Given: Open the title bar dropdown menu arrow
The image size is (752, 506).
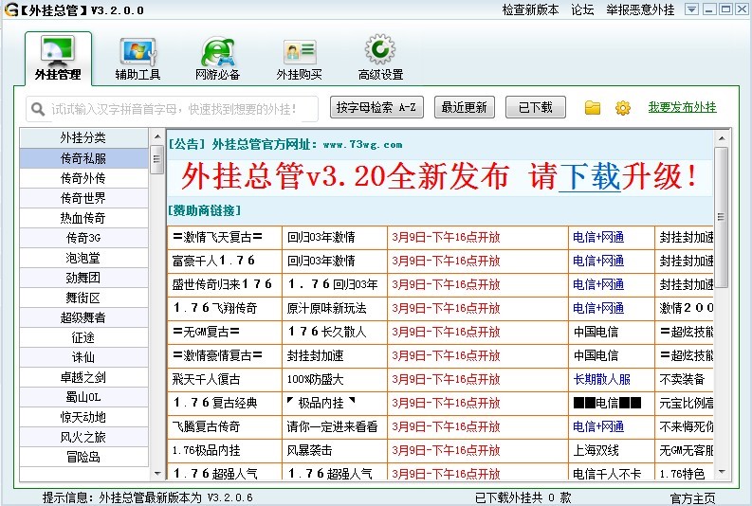Looking at the screenshot, I should pyautogui.click(x=692, y=9).
